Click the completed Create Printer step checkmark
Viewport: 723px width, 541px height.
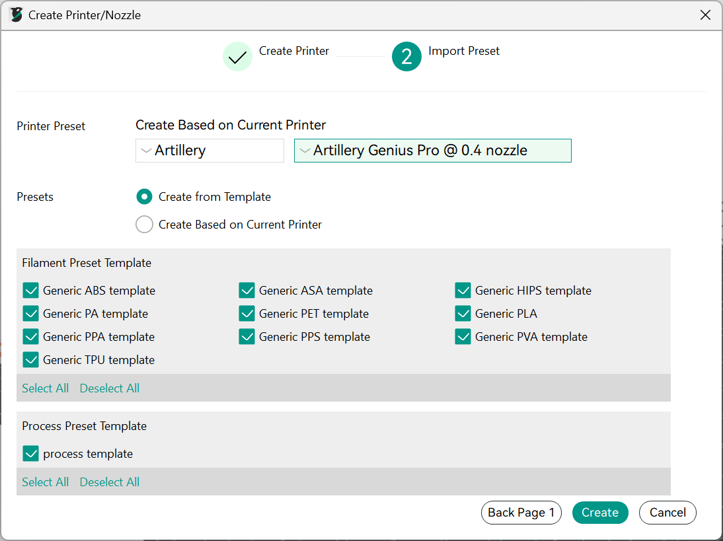(237, 57)
